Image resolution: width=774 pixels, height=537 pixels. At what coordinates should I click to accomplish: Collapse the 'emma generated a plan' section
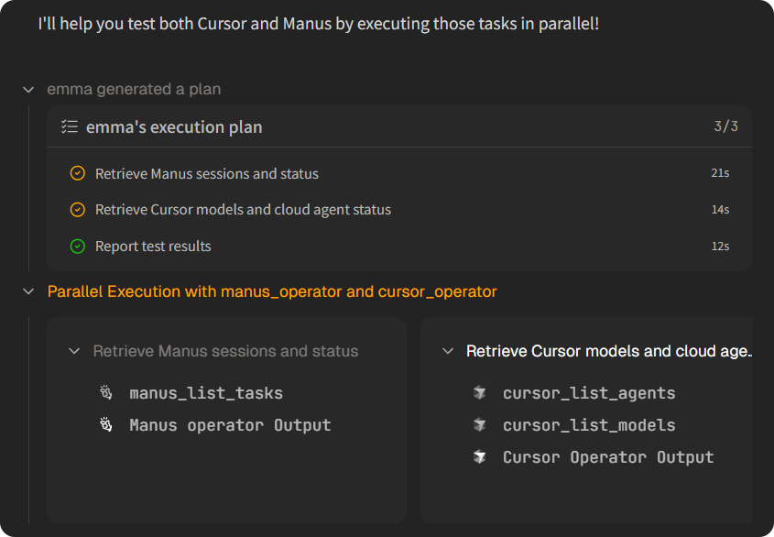pos(28,90)
